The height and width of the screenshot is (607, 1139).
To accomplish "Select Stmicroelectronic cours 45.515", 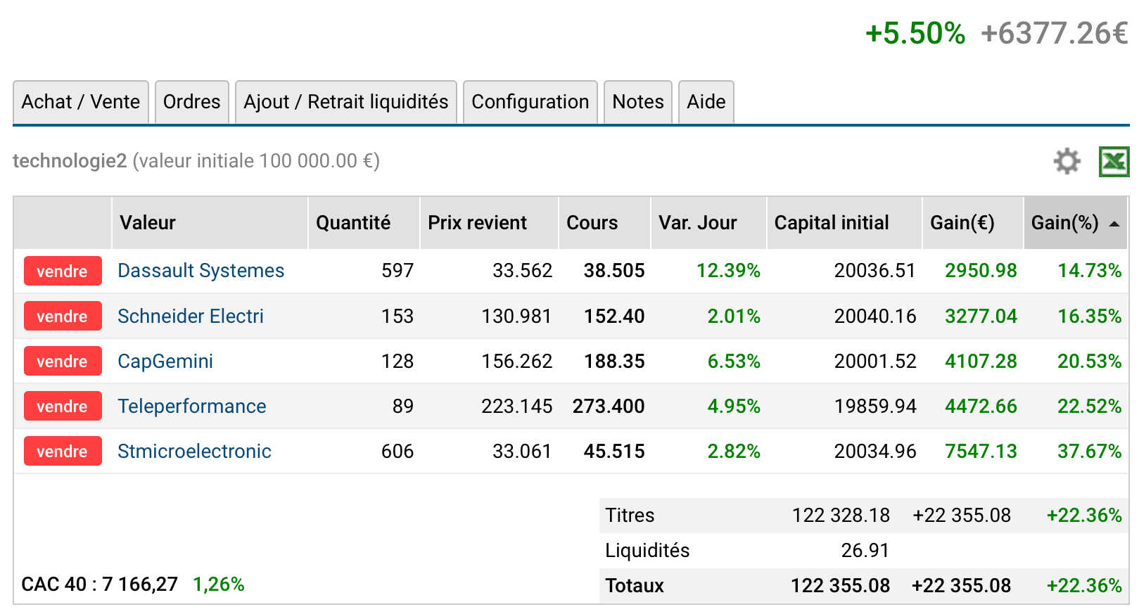I will [614, 451].
